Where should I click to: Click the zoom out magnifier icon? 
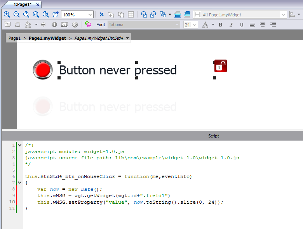click(x=16, y=14)
